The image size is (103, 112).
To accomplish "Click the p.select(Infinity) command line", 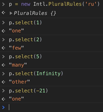I will [36, 74].
